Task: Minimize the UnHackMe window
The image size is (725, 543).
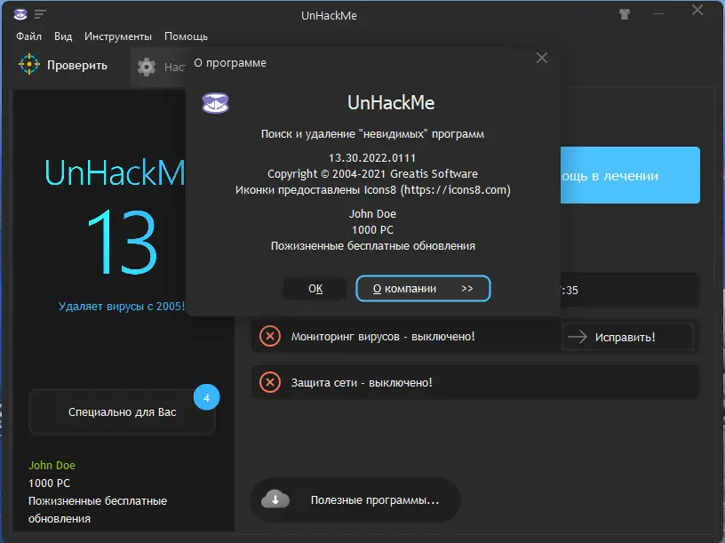Action: 658,14
